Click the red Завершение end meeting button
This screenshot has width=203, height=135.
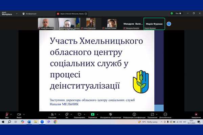tap(196, 115)
